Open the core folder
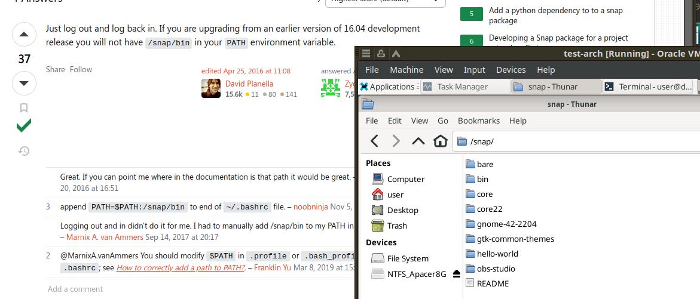 (479, 195)
